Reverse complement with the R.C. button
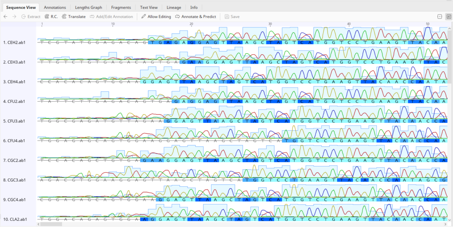This screenshot has width=453, height=227. coord(51,17)
